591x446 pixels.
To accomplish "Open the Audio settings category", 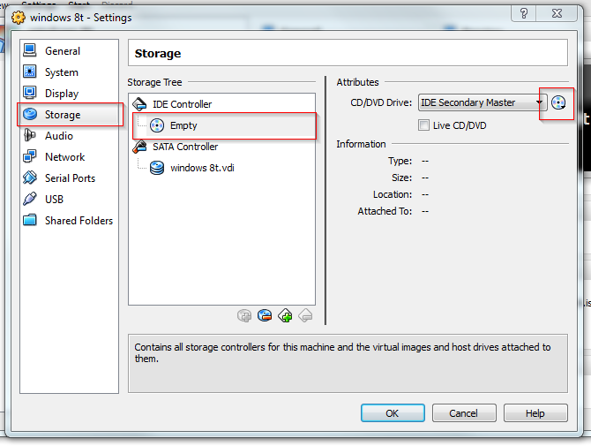I will coord(69,135).
